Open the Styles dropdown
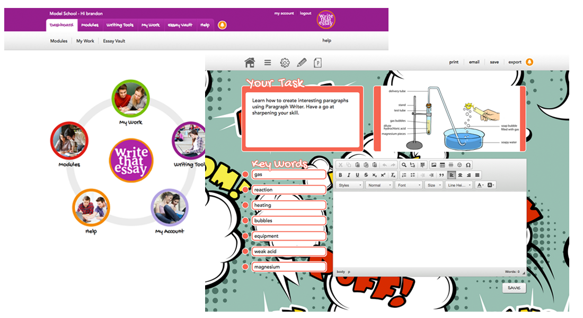583x318 pixels. pyautogui.click(x=349, y=185)
